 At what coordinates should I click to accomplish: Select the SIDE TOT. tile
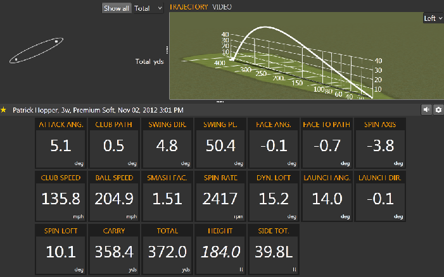tap(274, 248)
